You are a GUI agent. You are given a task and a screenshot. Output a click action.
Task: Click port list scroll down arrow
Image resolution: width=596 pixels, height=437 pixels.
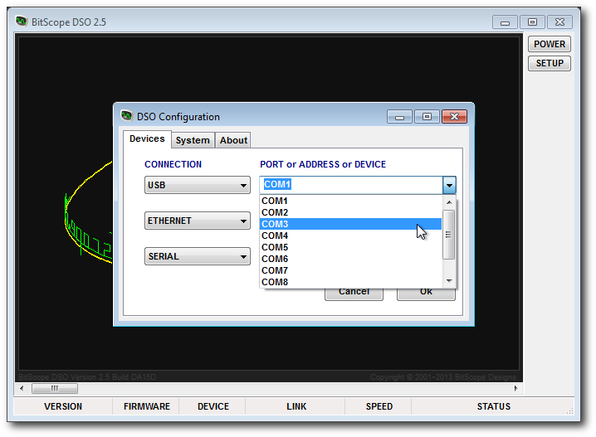pyautogui.click(x=449, y=281)
